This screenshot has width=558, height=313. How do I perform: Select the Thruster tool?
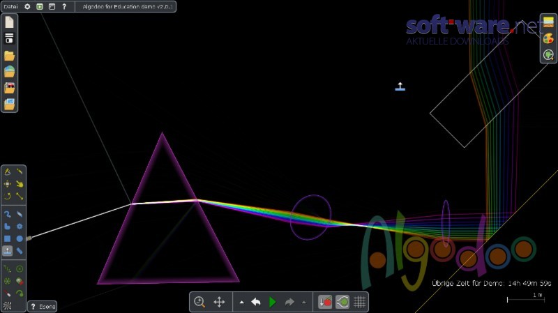pyautogui.click(x=20, y=281)
